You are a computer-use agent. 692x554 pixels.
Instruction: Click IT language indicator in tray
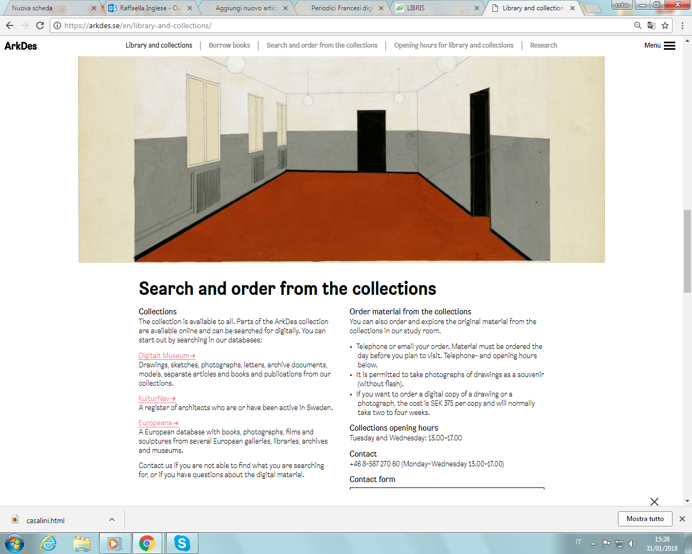click(x=578, y=542)
